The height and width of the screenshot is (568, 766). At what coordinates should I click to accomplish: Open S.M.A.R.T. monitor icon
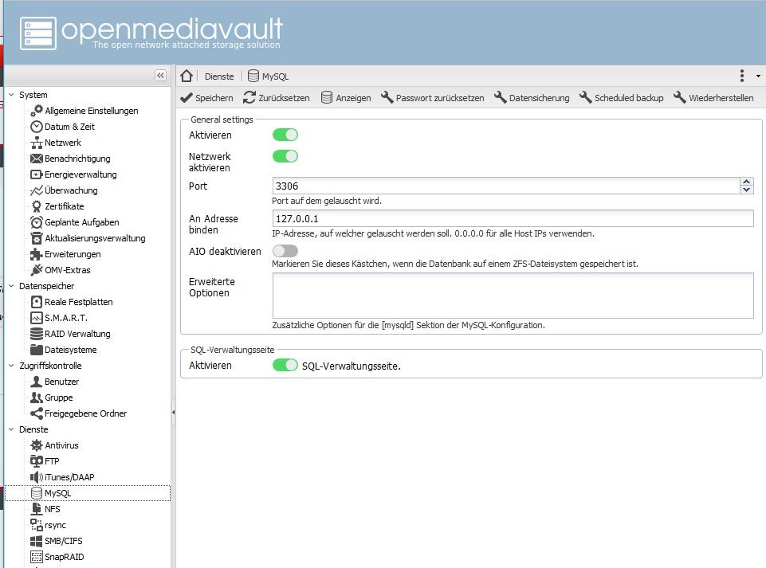pos(37,318)
